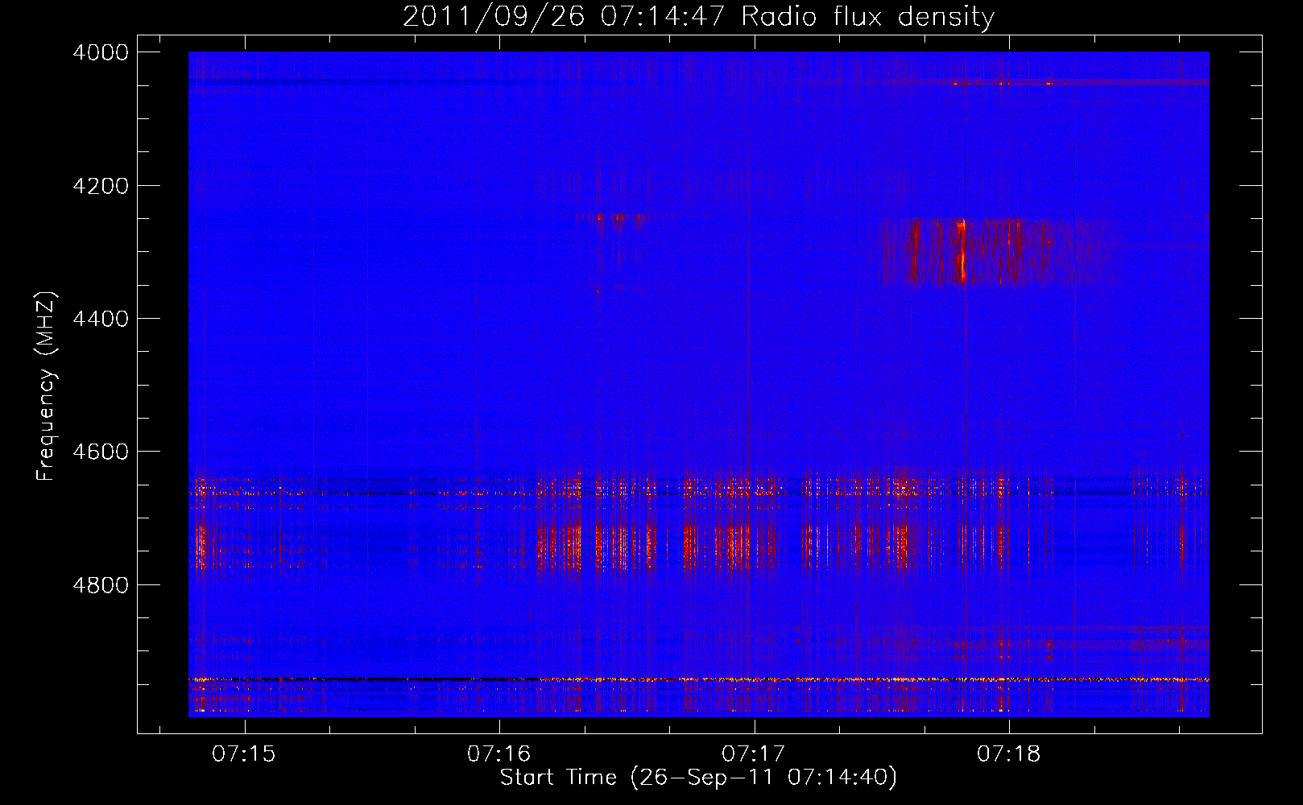The image size is (1303, 805).
Task: Click the 07:15 time tick label
Action: [244, 753]
